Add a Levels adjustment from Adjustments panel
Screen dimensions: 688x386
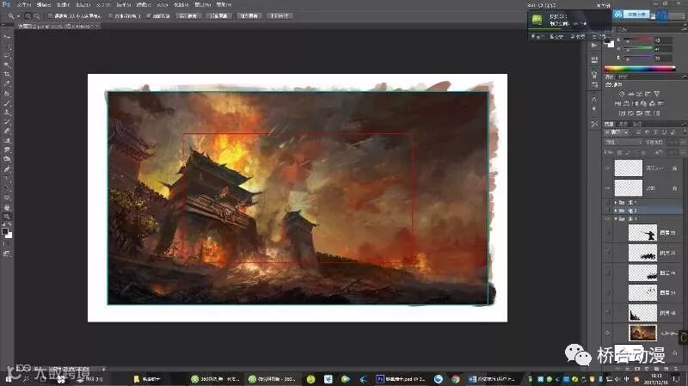(x=630, y=94)
